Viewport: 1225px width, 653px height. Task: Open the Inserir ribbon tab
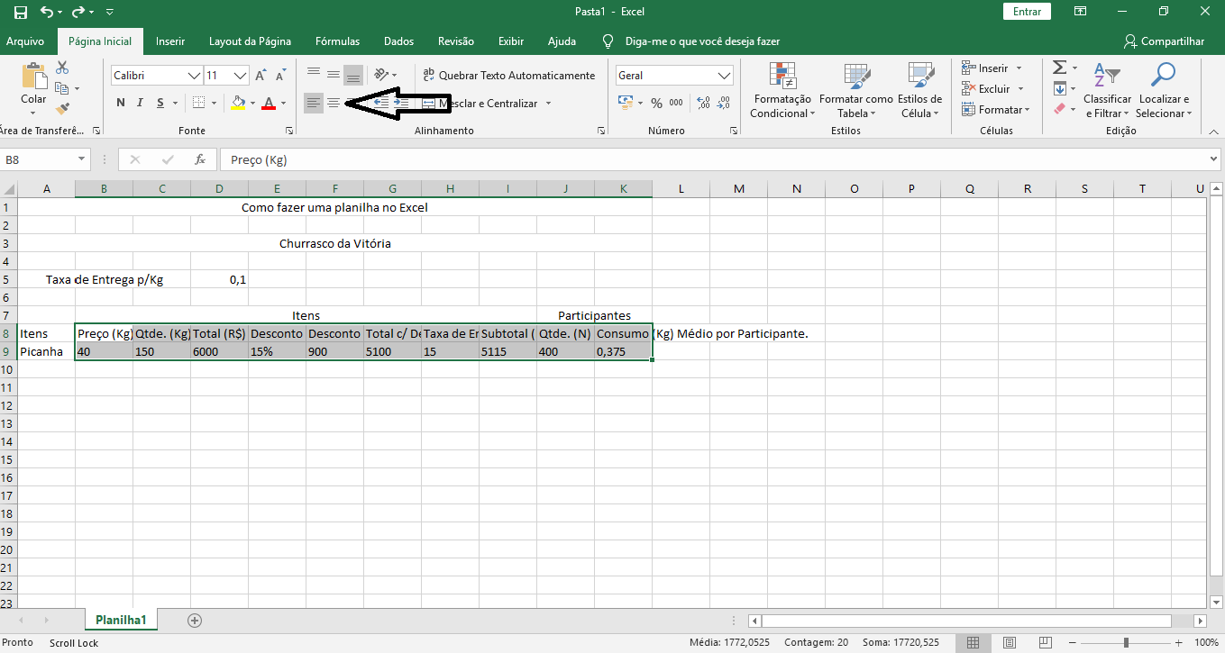coord(169,41)
